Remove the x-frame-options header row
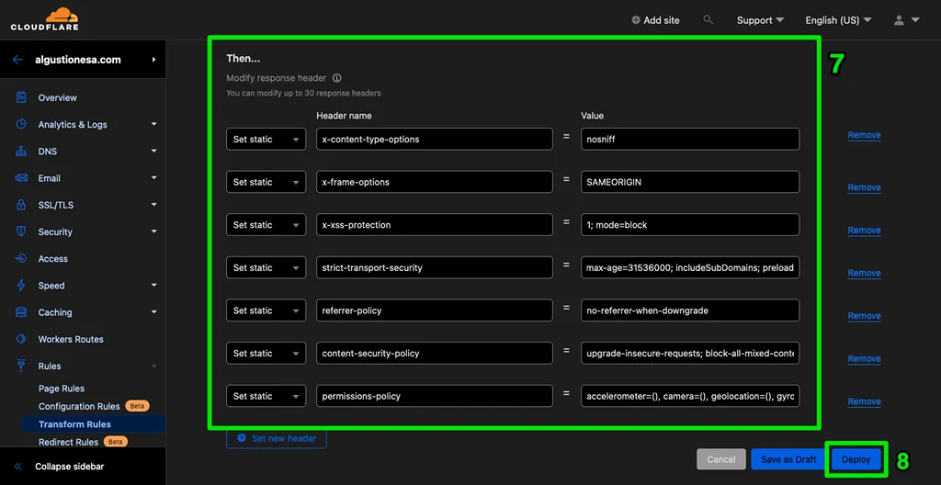The image size is (941, 485). point(864,187)
